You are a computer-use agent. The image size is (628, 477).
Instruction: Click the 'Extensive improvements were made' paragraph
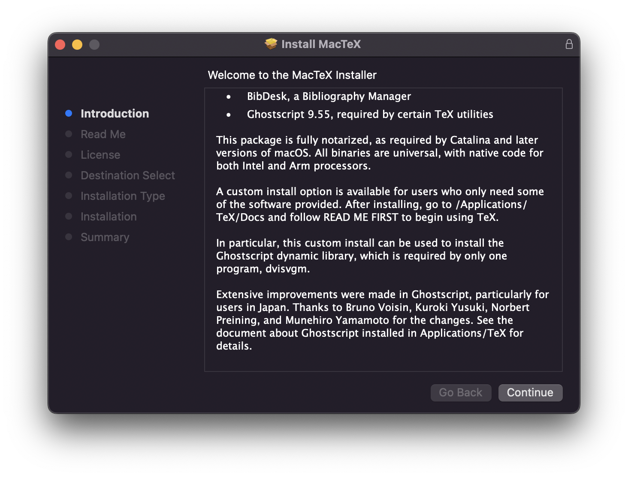point(383,320)
